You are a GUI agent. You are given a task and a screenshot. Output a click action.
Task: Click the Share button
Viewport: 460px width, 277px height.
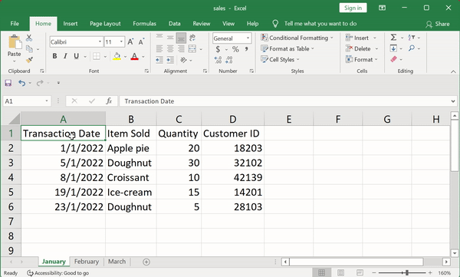point(438,24)
